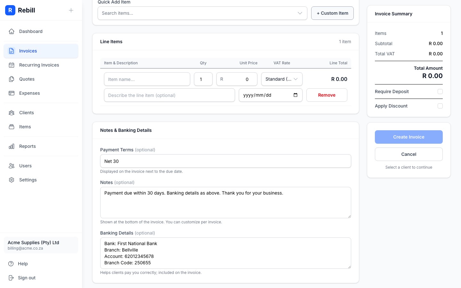Screen dimensions: 461x288
Task: Click the Quotes icon in the sidebar
Action: (12, 79)
